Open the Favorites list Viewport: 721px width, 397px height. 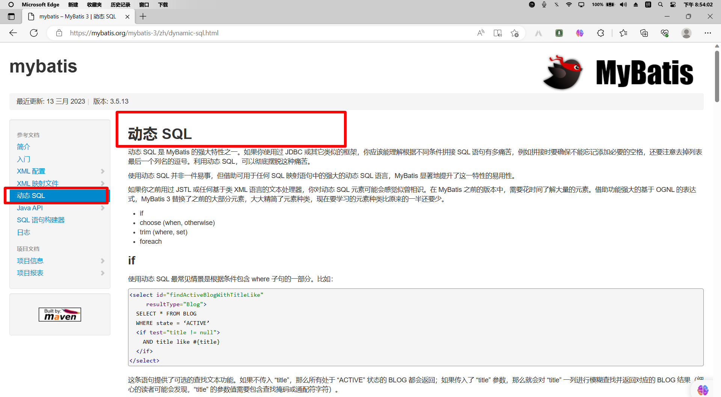click(623, 33)
